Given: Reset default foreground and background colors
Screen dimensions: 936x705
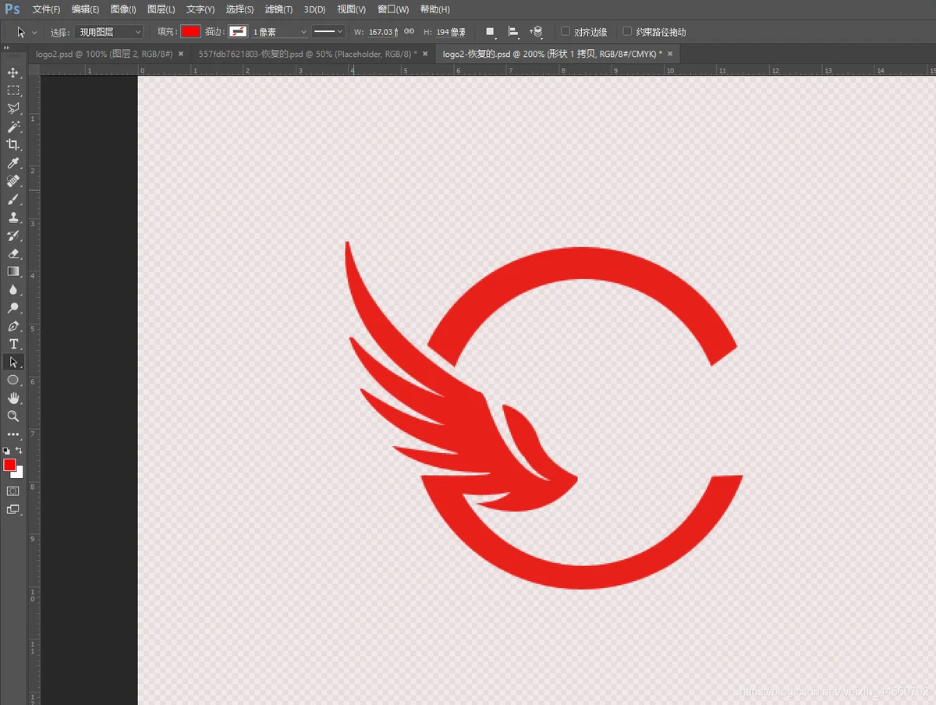Looking at the screenshot, I should point(7,451).
